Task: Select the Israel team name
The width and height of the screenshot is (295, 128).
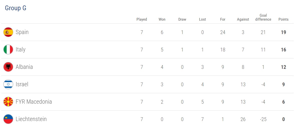Action: pos(22,84)
